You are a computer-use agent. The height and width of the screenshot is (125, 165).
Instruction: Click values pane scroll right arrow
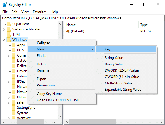coord(162,122)
